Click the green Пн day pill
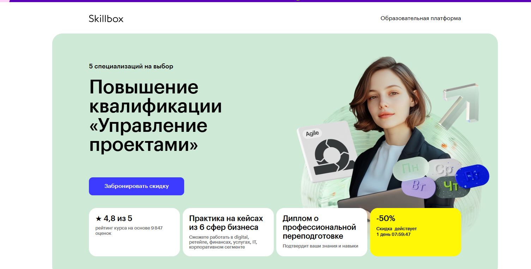Viewport: 531px width, 269px height. click(x=411, y=168)
